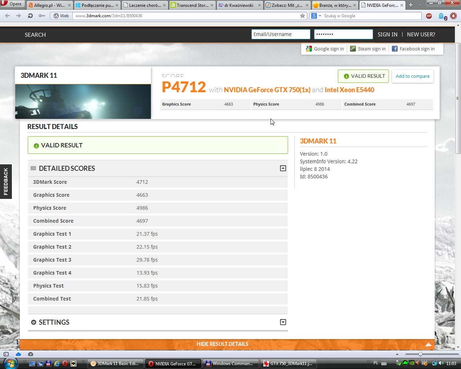Focus the password field

tap(343, 34)
